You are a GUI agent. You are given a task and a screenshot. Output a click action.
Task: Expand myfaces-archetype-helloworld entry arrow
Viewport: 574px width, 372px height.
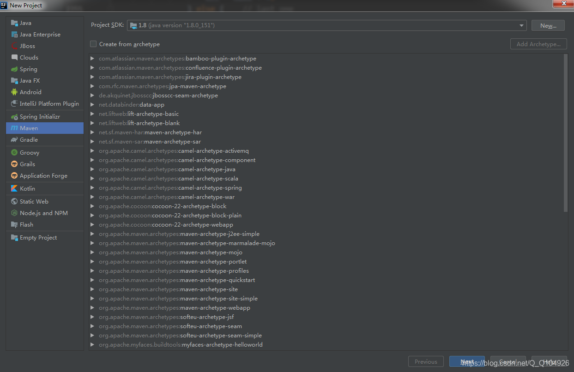coord(92,345)
